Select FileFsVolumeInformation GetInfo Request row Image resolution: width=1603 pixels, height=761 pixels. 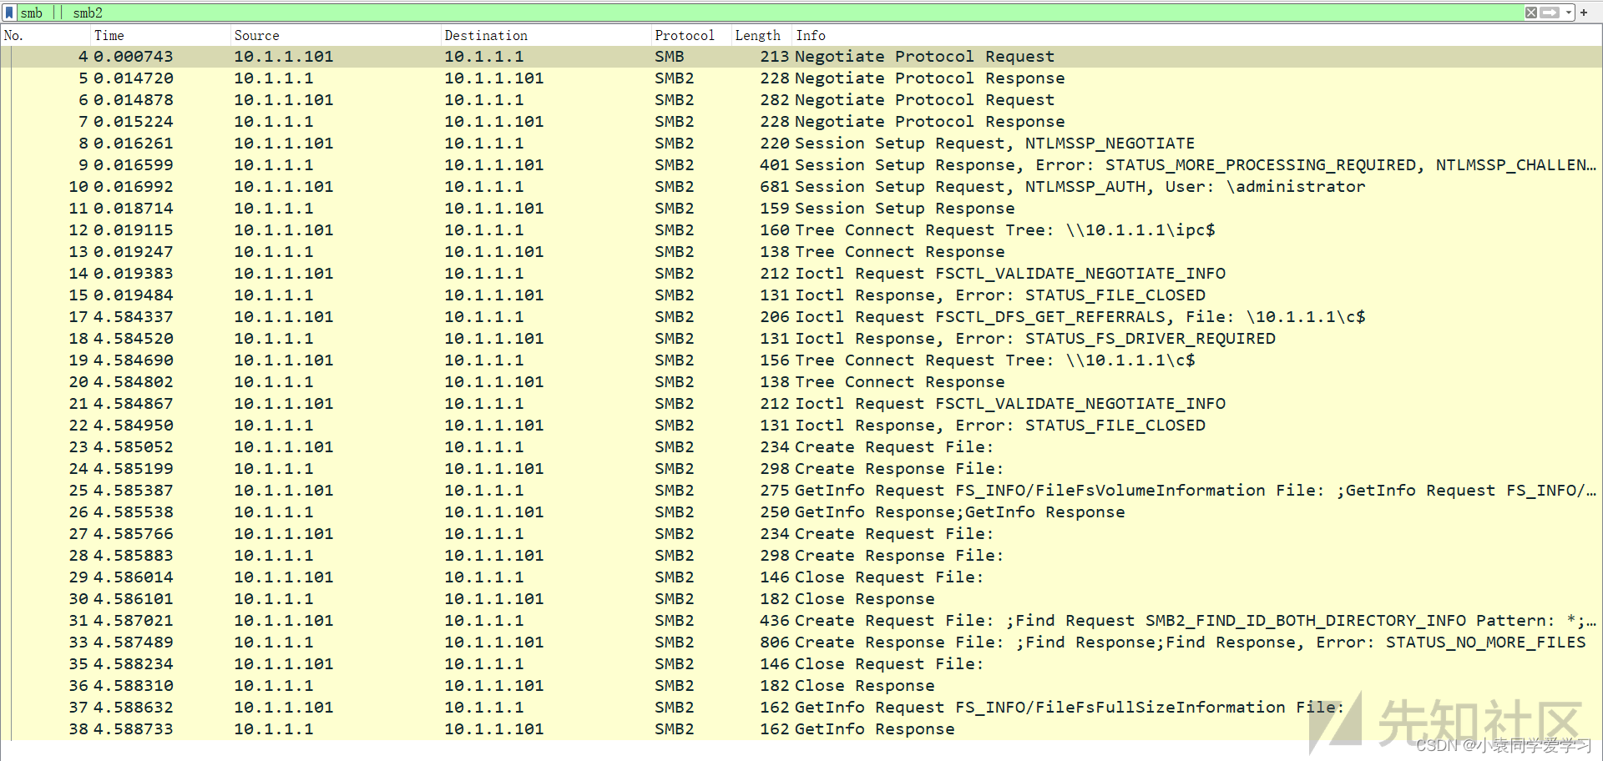[x=801, y=491]
